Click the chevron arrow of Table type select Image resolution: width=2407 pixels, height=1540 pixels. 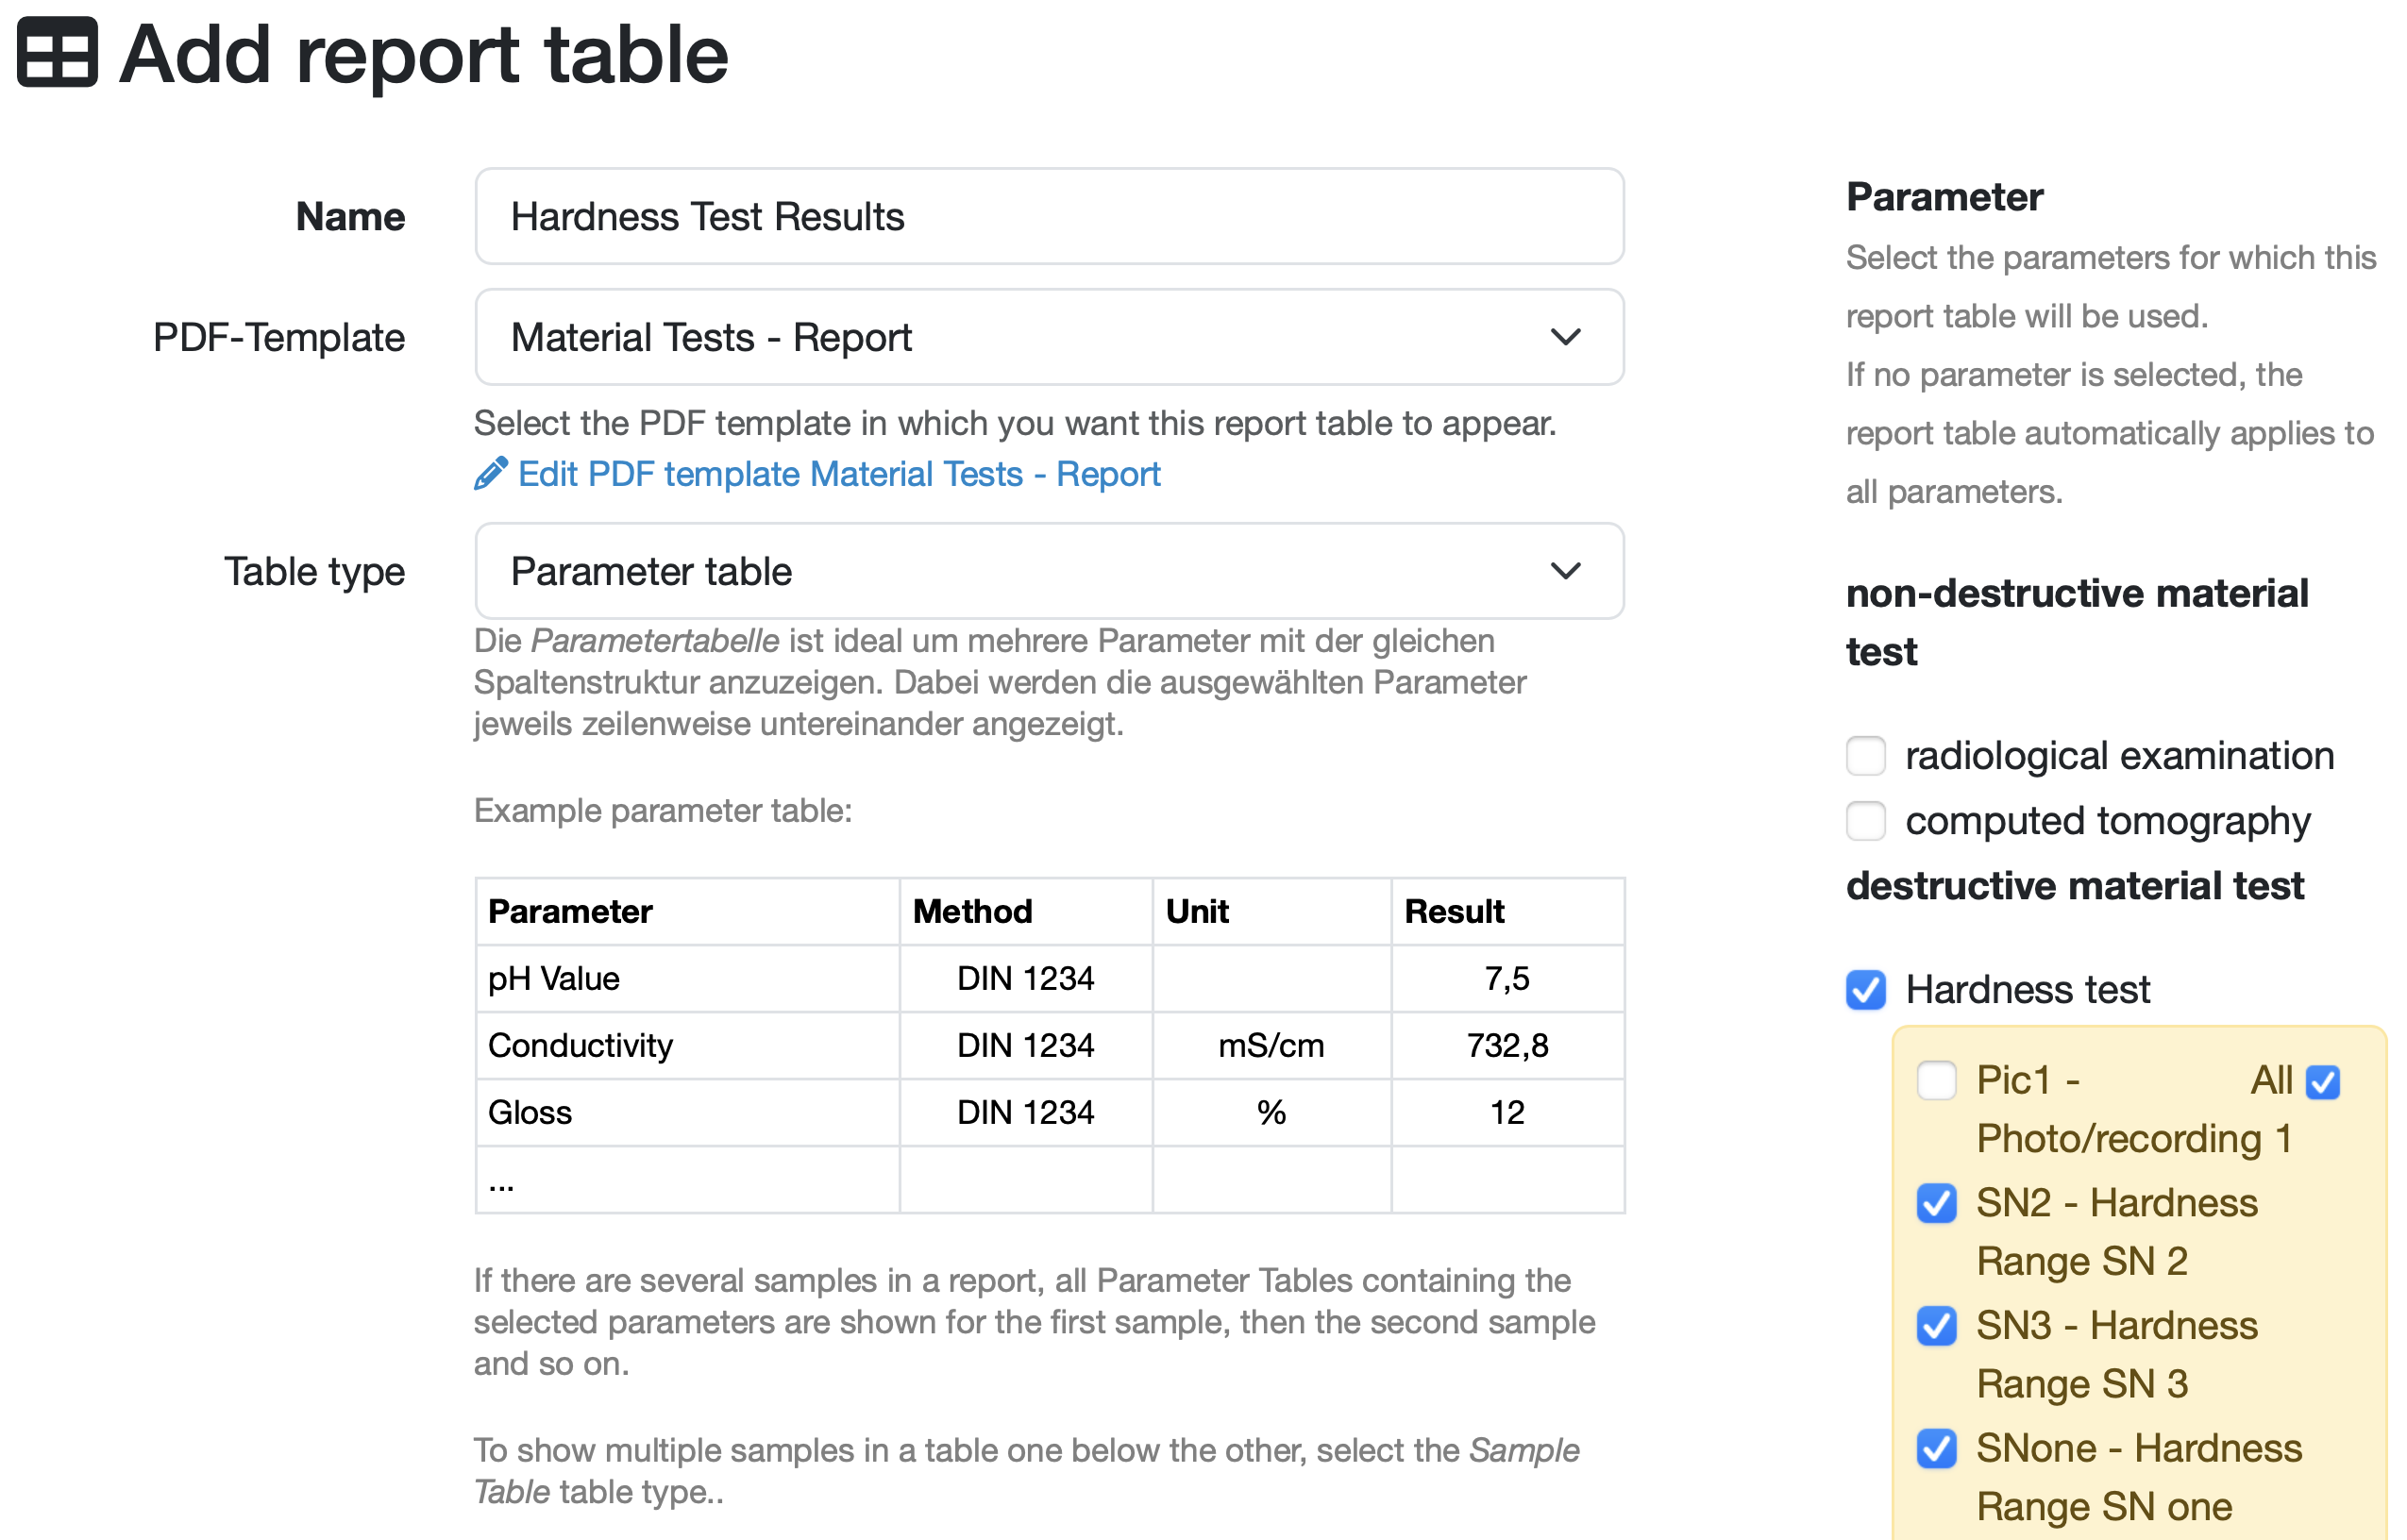1565,571
